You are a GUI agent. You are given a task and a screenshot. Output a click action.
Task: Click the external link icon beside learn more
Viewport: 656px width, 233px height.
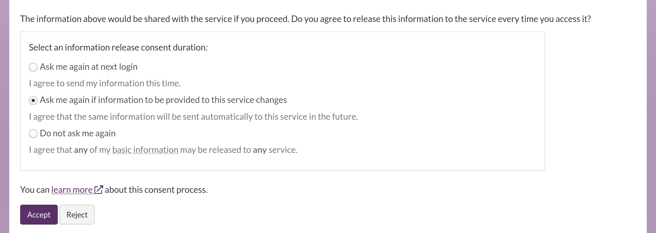coord(99,190)
